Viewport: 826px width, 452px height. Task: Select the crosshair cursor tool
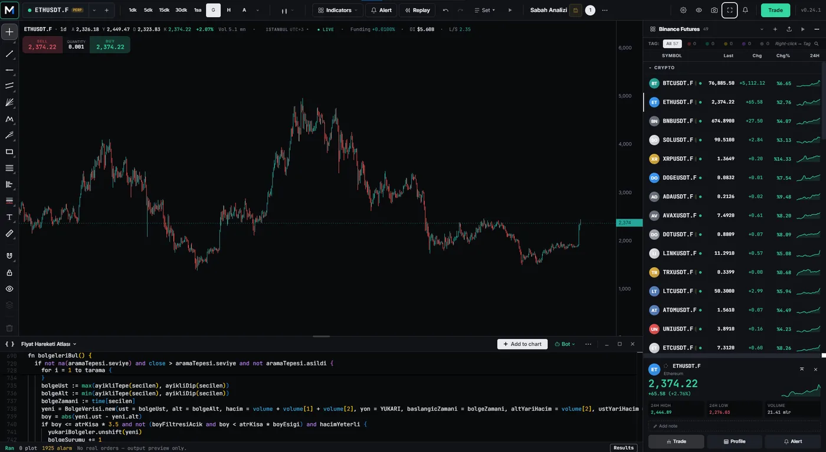click(x=9, y=31)
